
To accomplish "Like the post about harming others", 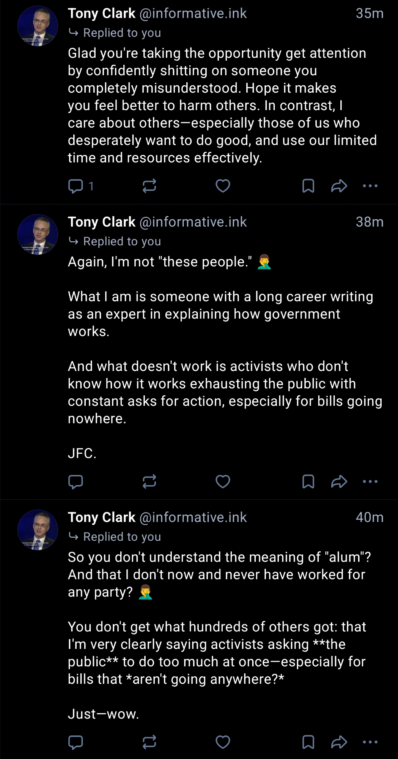I will (x=223, y=186).
